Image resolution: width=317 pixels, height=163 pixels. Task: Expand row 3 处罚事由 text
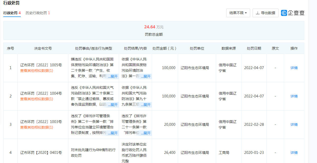click(x=113, y=133)
